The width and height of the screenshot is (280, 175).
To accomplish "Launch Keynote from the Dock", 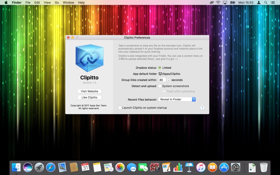I will click(189, 167).
